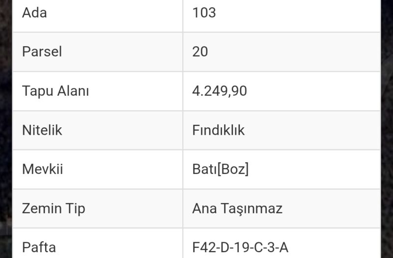Select the Mevkii label cell

[97, 170]
